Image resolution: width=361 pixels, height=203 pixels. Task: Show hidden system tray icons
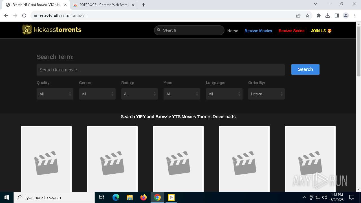(x=304, y=197)
